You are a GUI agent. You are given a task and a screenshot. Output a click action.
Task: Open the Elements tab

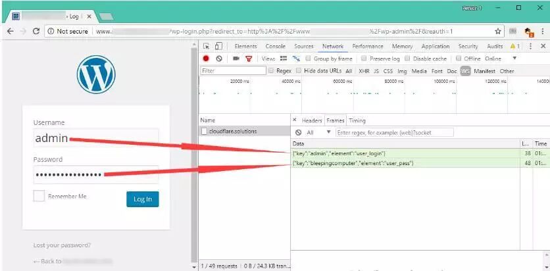pos(246,46)
